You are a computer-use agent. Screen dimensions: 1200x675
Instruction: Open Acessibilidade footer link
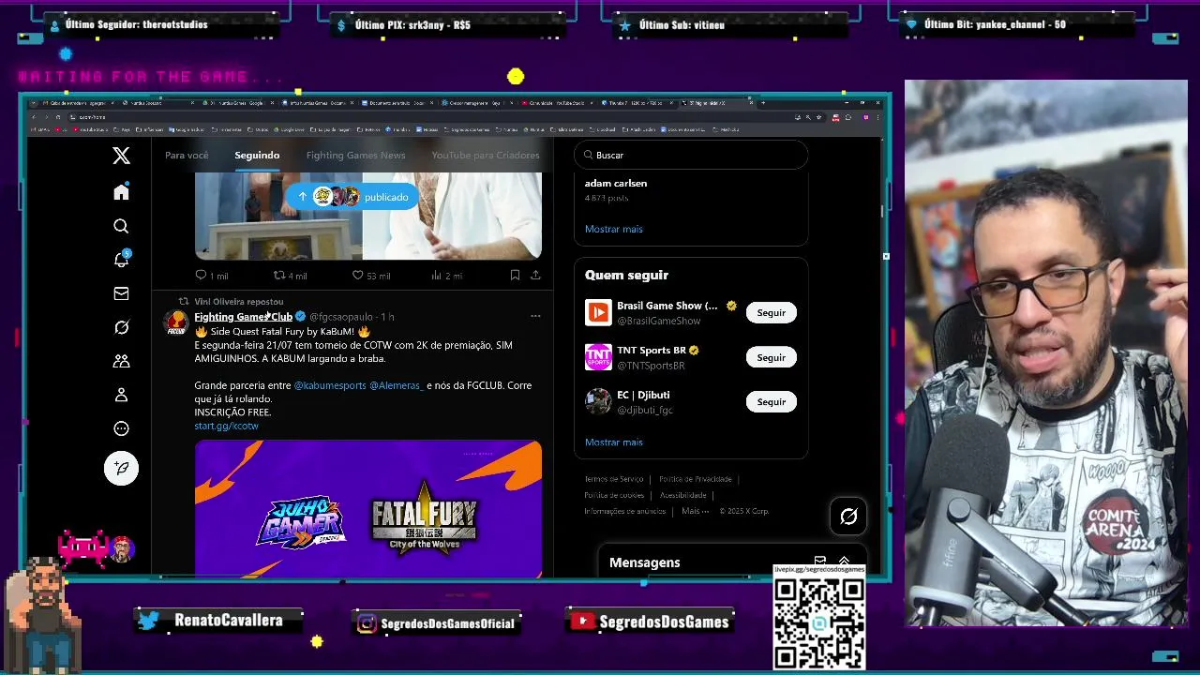tap(683, 495)
